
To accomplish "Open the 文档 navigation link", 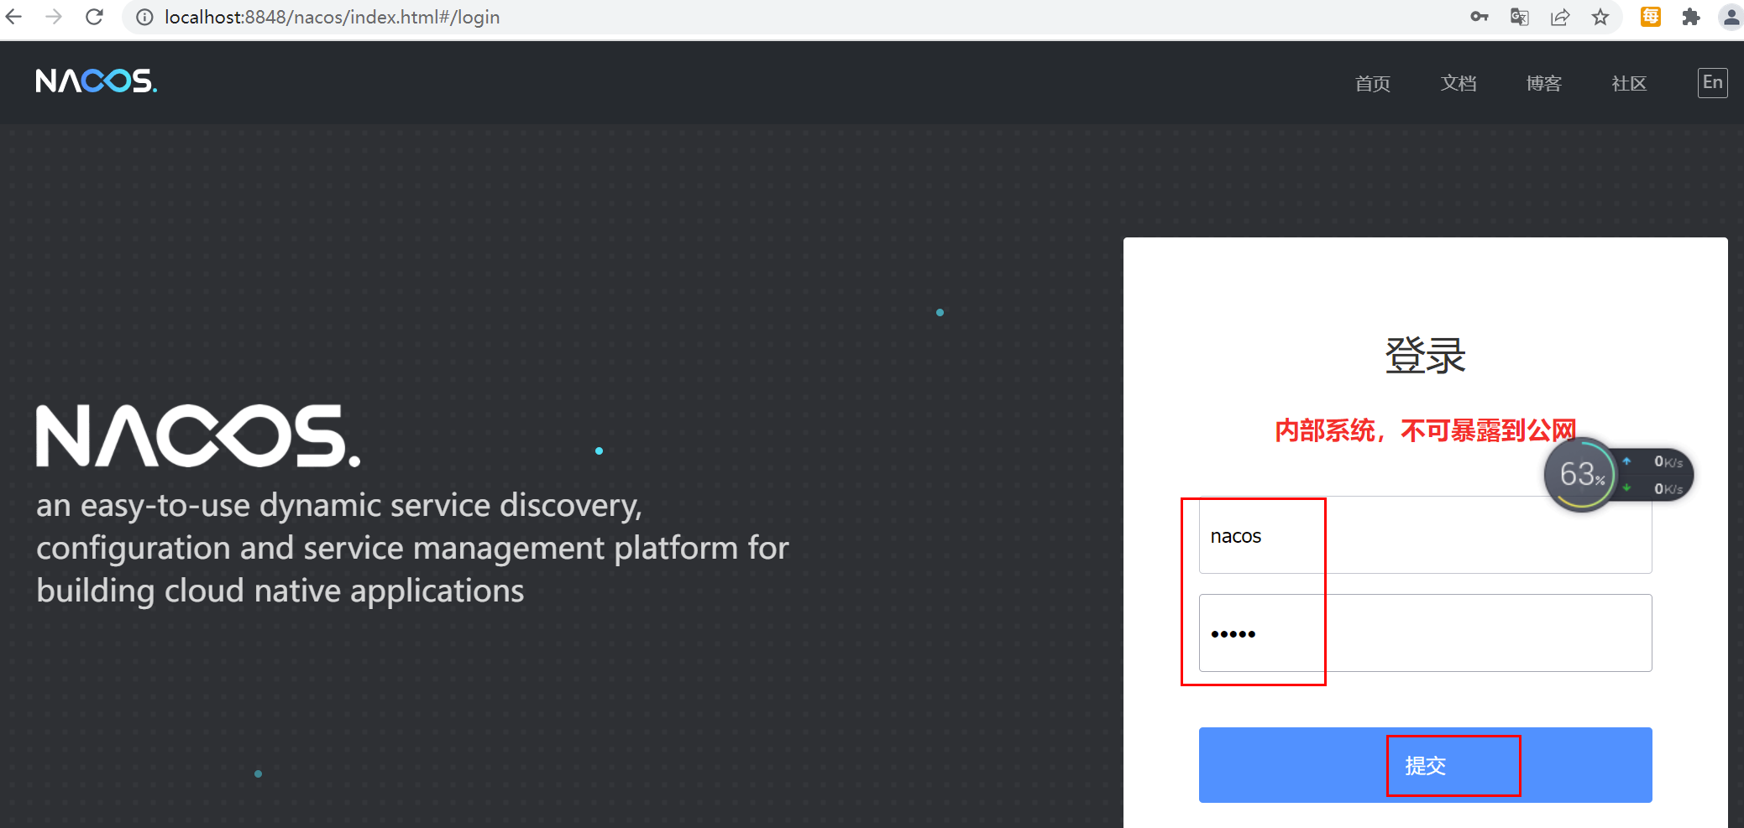I will click(x=1459, y=83).
